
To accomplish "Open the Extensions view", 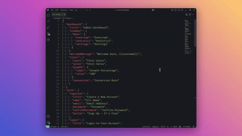I will click(48, 40).
